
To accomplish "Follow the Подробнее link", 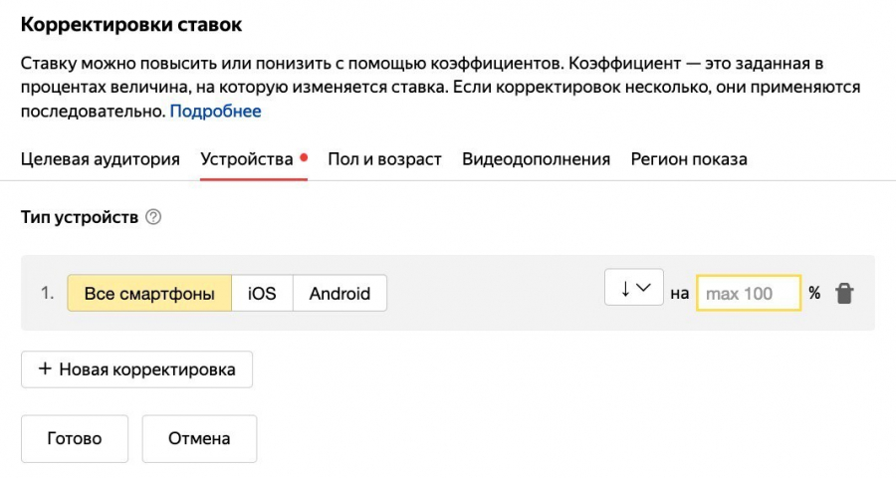I will (x=215, y=112).
